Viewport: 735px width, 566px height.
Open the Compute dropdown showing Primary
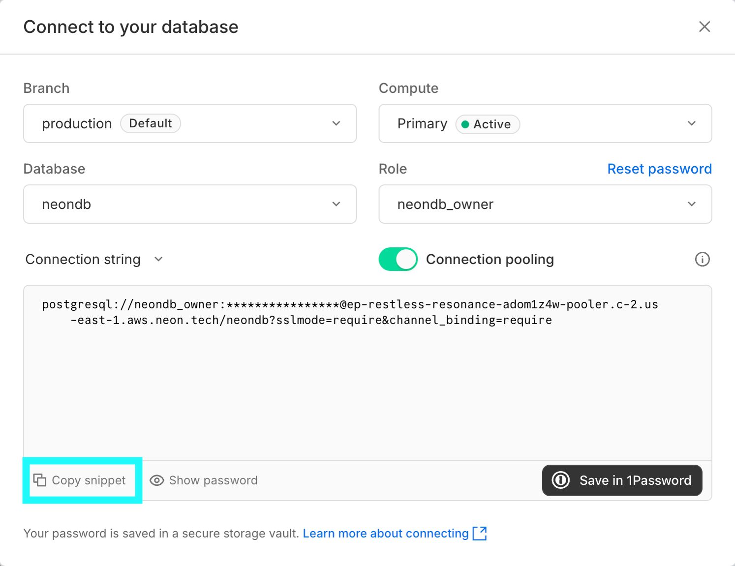pos(545,123)
